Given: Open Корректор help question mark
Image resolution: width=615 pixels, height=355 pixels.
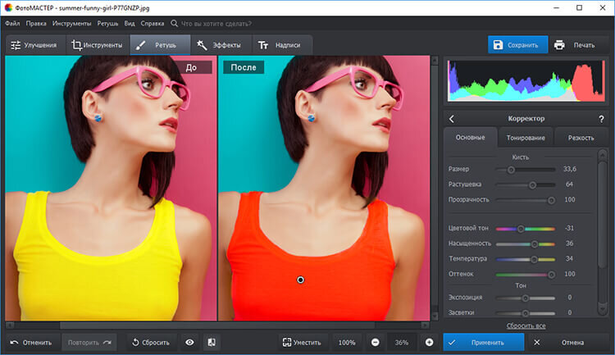Looking at the screenshot, I should [x=601, y=119].
